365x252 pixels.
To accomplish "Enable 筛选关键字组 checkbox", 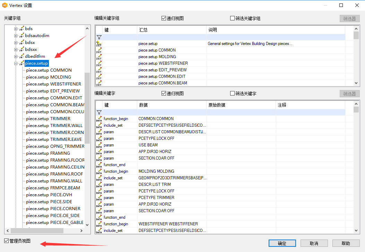I will 232,18.
